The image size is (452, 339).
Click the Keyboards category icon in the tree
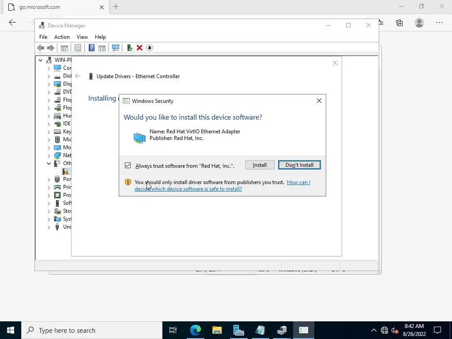coord(57,132)
